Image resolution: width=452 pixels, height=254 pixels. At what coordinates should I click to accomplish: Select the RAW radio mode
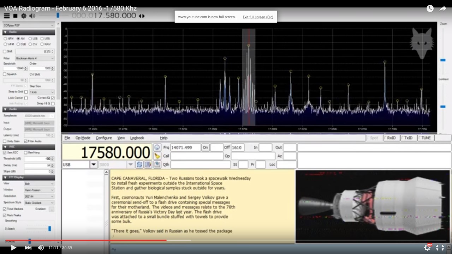42,44
